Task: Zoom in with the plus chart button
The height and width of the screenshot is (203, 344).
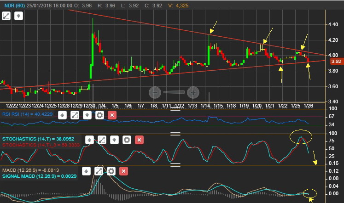Action: click(193, 92)
